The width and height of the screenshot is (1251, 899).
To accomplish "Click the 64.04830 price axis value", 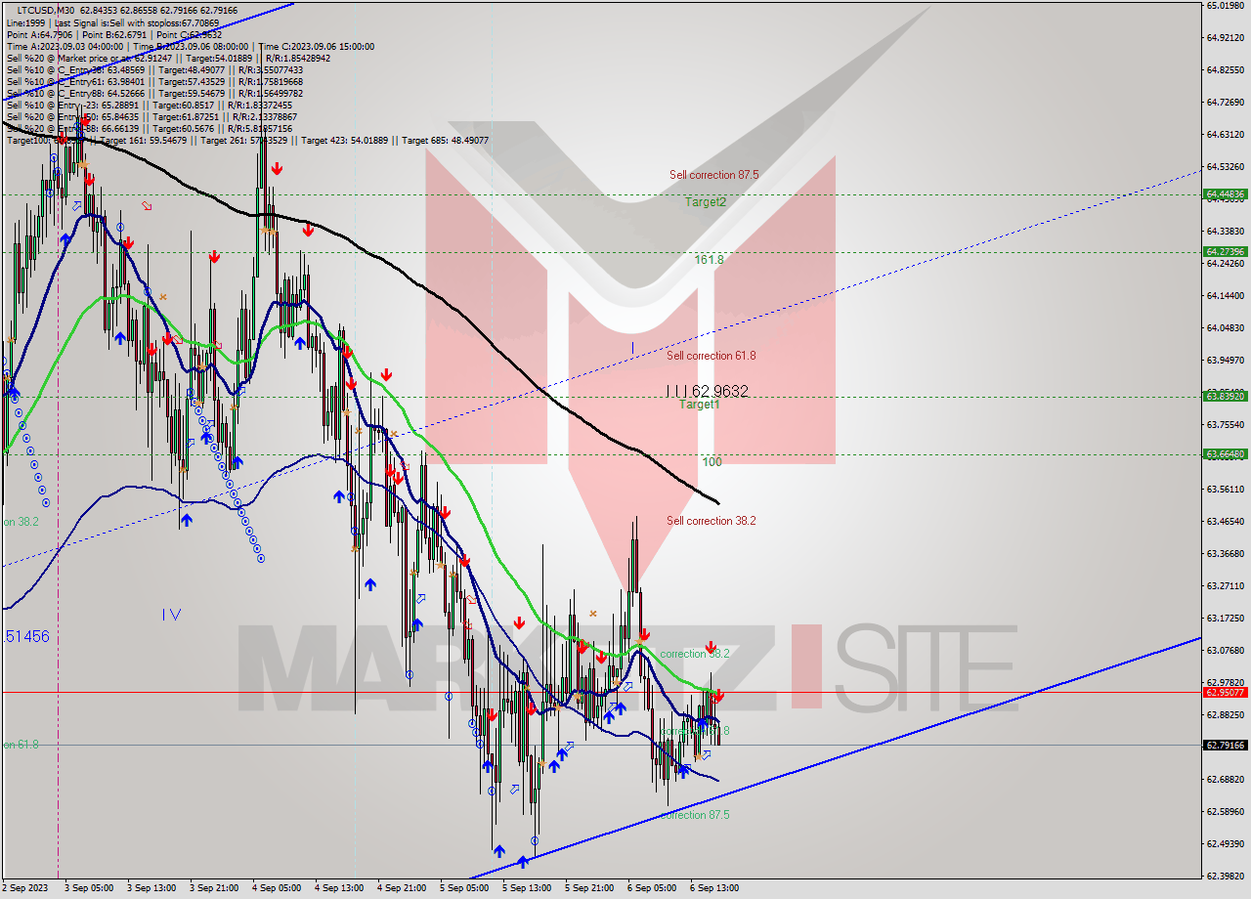I will pos(1226,327).
